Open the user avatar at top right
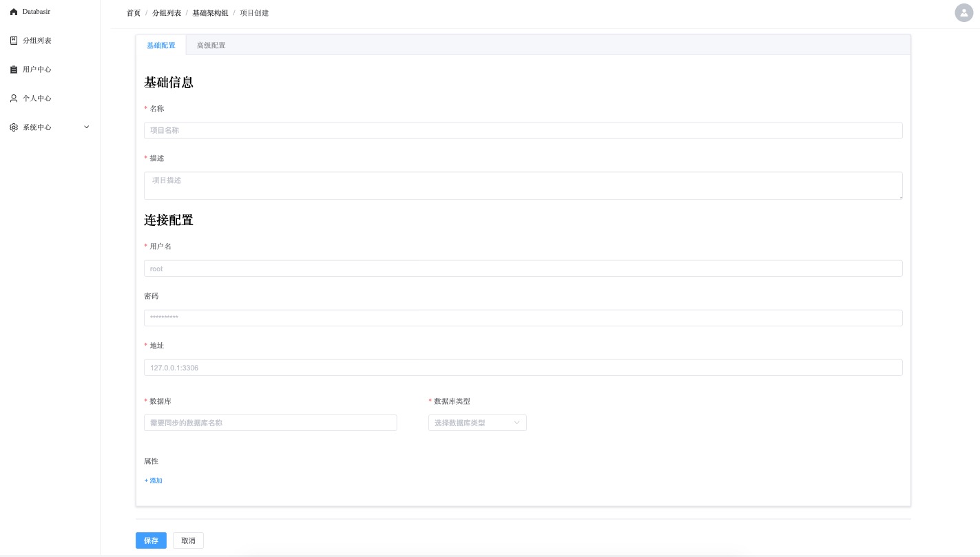The width and height of the screenshot is (980, 557). (964, 12)
